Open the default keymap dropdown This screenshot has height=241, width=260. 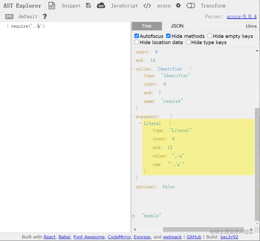coord(28,16)
